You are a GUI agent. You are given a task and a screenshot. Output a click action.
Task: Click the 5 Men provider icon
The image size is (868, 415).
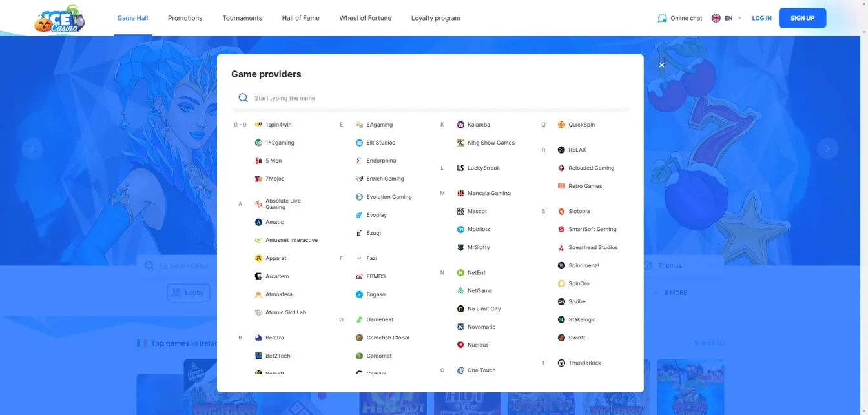(258, 161)
